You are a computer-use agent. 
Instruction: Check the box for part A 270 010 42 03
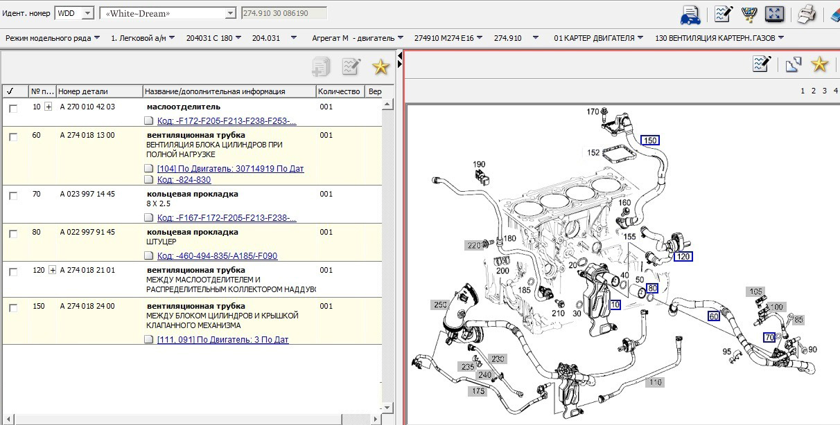[x=13, y=109]
